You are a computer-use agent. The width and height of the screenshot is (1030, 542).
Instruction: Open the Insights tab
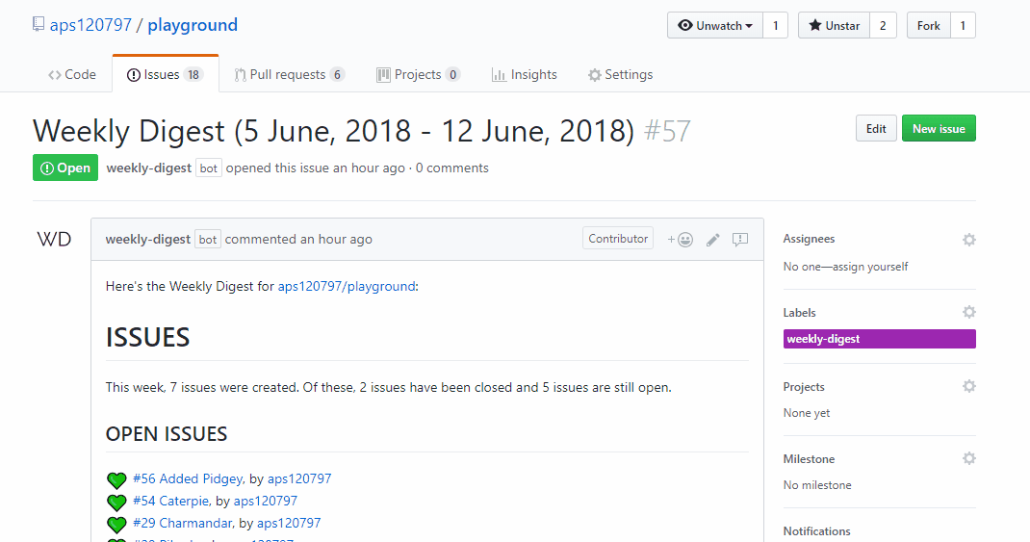coord(525,75)
